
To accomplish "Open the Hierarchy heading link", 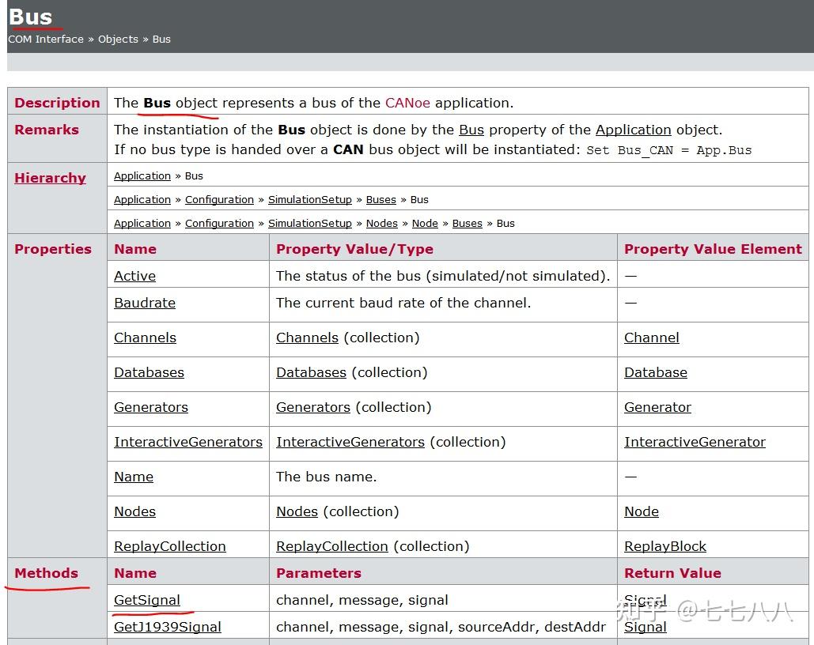I will point(50,178).
